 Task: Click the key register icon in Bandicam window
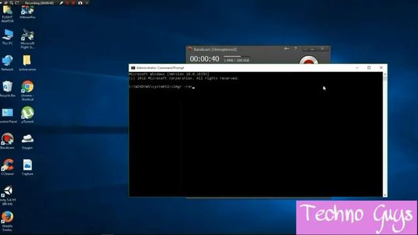287,49
